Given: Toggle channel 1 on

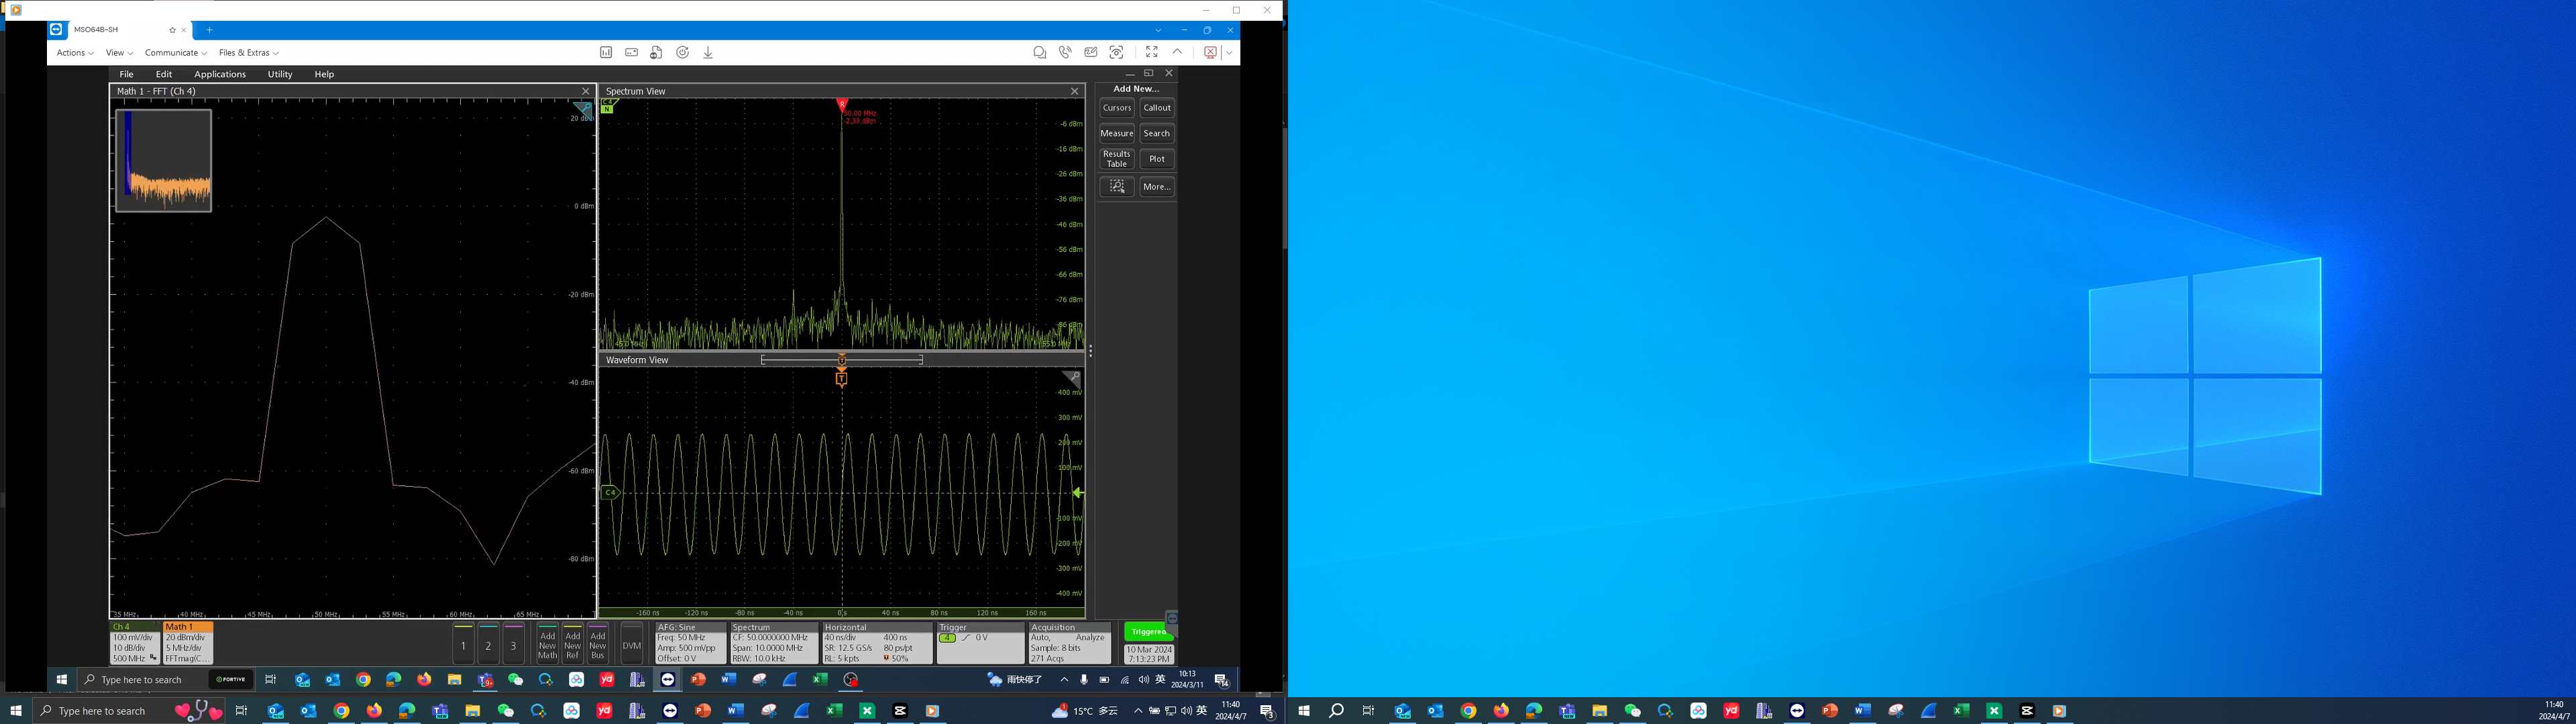Looking at the screenshot, I should pos(463,644).
